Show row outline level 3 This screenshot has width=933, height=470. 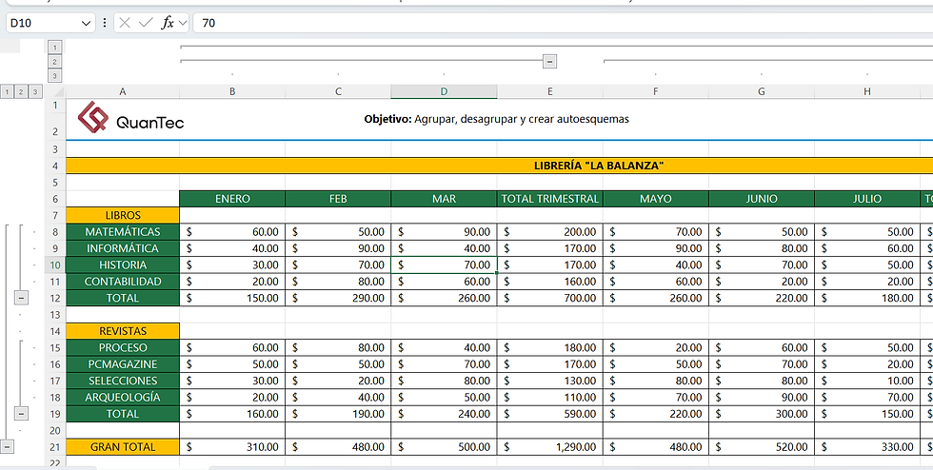(x=36, y=91)
